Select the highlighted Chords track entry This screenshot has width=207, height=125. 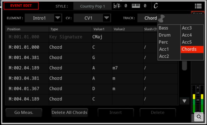click(192, 49)
